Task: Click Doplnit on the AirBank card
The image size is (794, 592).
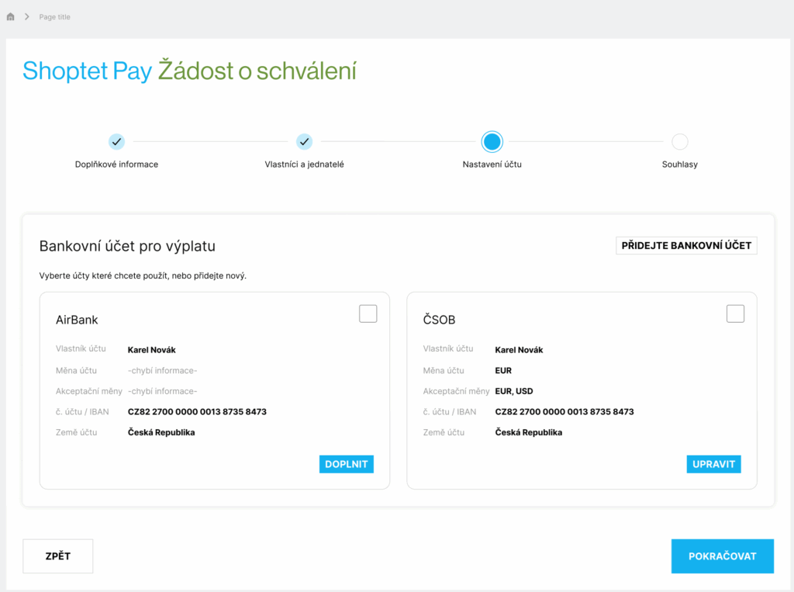Action: click(x=347, y=464)
